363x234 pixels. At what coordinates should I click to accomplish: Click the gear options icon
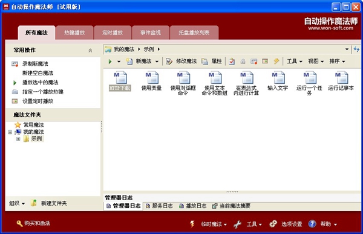coord(273,224)
